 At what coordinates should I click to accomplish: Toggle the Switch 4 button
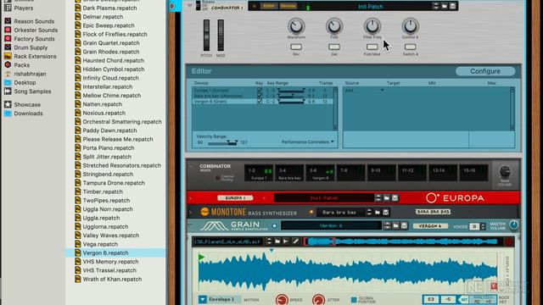pyautogui.click(x=410, y=47)
